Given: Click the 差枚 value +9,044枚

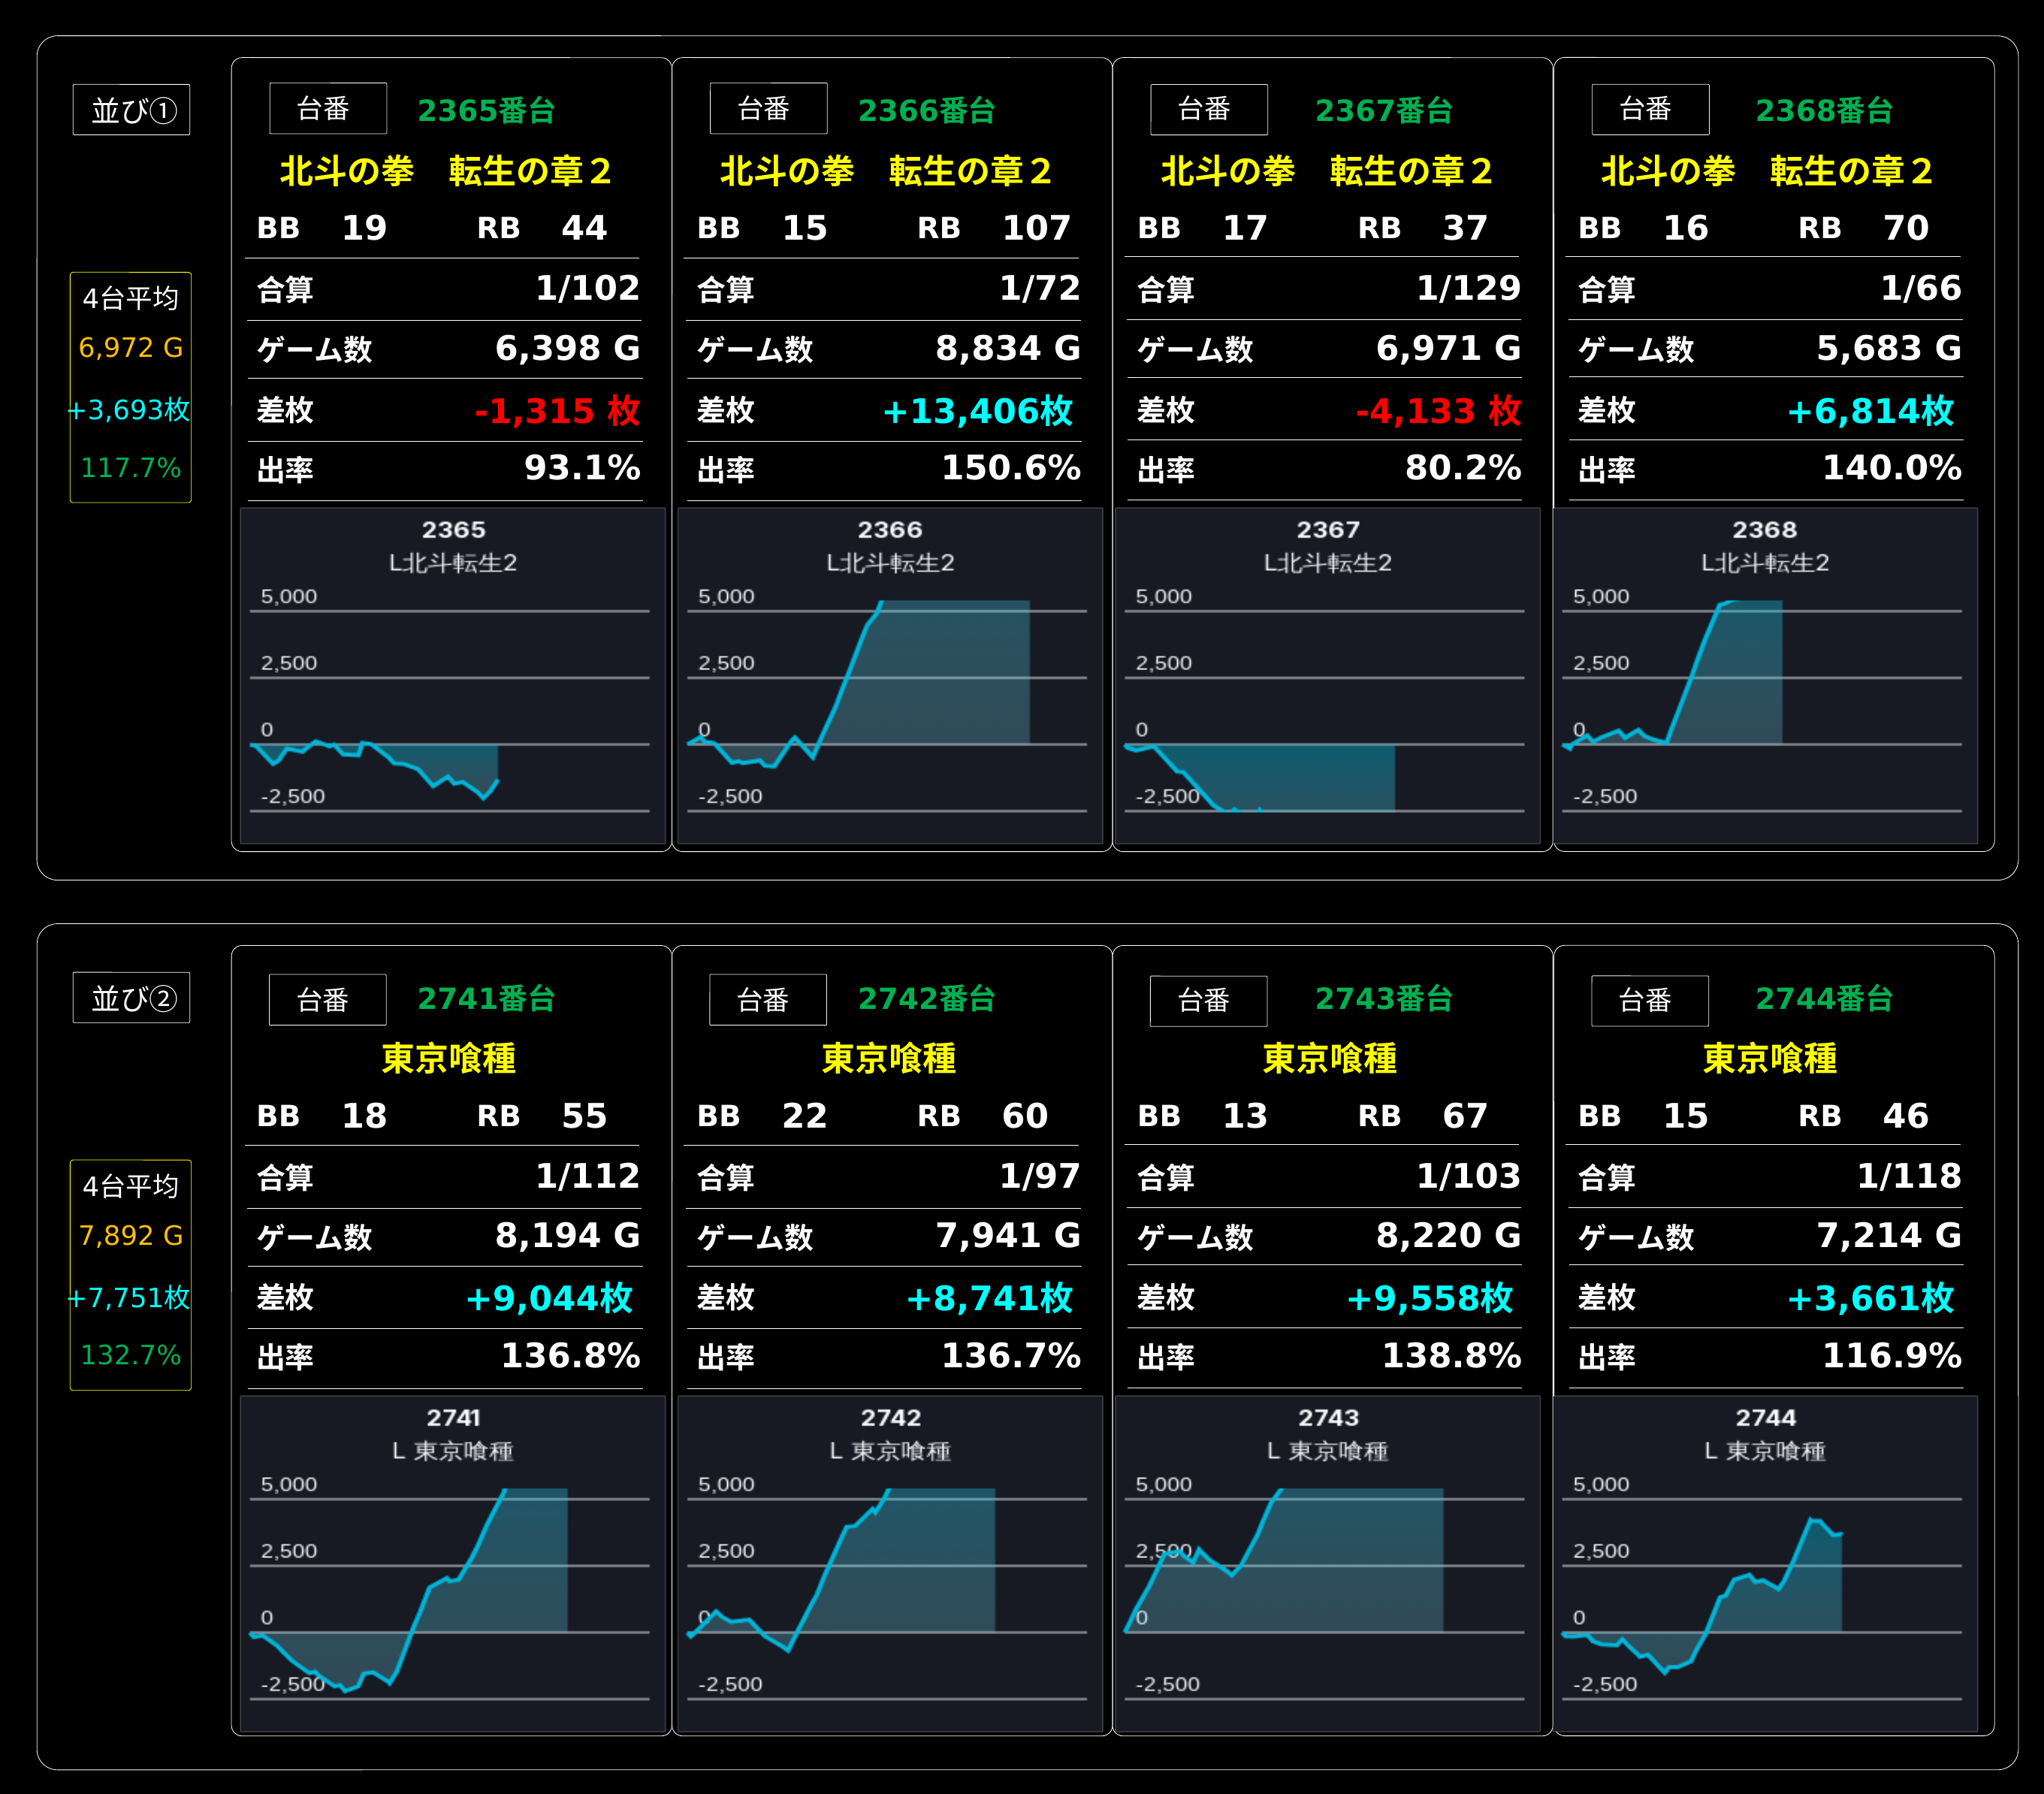Looking at the screenshot, I should tap(549, 1298).
